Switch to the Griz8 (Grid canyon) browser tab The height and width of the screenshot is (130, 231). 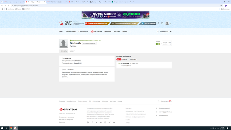pos(57,2)
